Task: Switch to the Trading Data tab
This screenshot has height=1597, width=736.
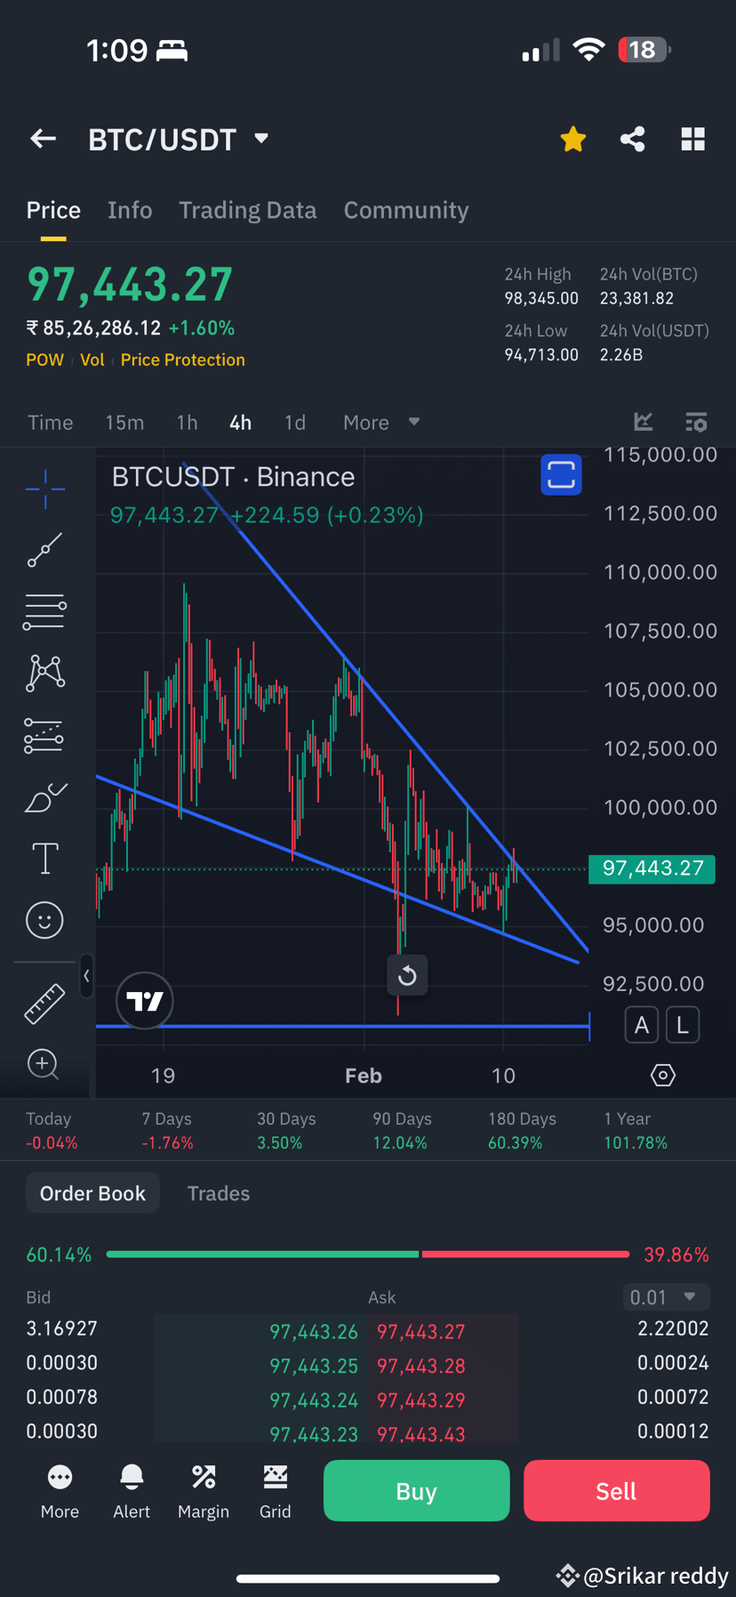Action: (248, 210)
